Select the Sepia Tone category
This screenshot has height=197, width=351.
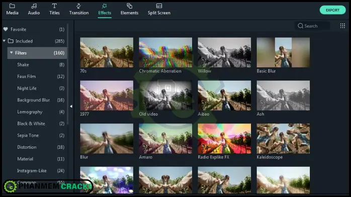click(37, 135)
